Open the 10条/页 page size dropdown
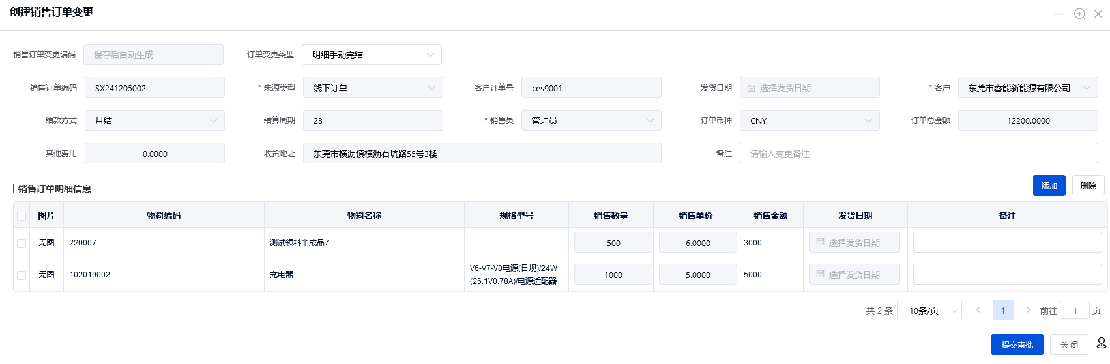 (929, 310)
